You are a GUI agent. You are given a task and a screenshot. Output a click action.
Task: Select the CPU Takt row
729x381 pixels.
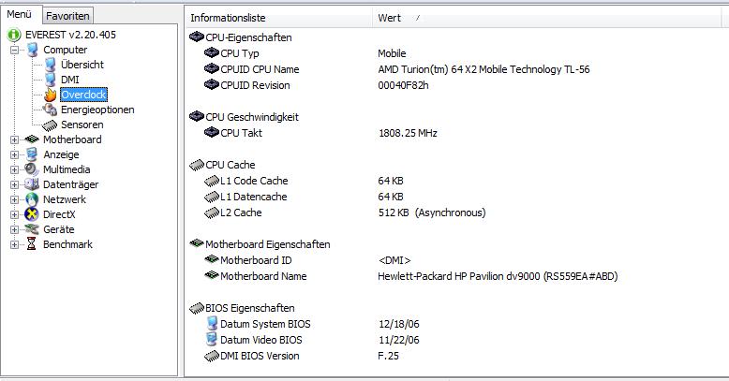pyautogui.click(x=455, y=133)
